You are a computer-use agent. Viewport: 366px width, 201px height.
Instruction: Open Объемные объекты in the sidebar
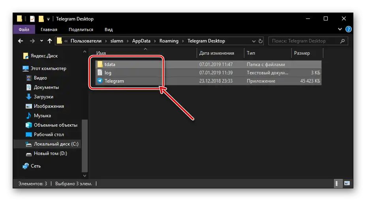coord(51,125)
